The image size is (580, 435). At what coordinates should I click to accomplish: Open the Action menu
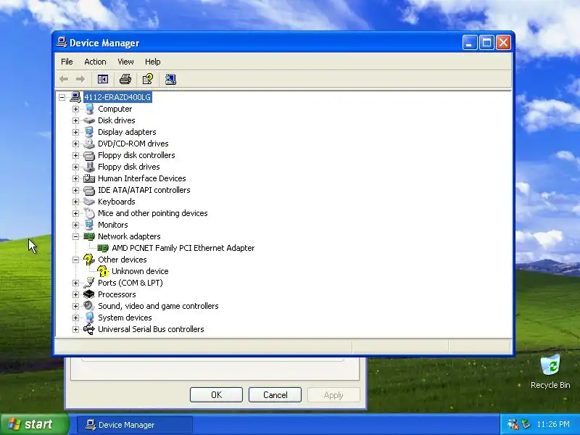[x=95, y=62]
